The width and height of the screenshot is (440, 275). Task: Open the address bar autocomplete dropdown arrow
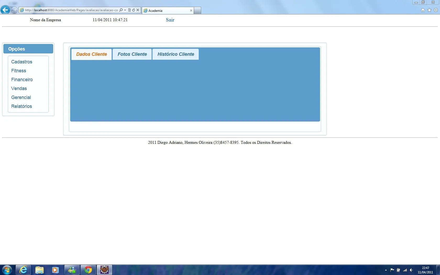pos(125,10)
